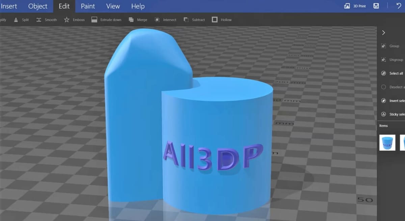The height and width of the screenshot is (221, 405).
Task: Open the Insert menu
Action: click(x=9, y=6)
